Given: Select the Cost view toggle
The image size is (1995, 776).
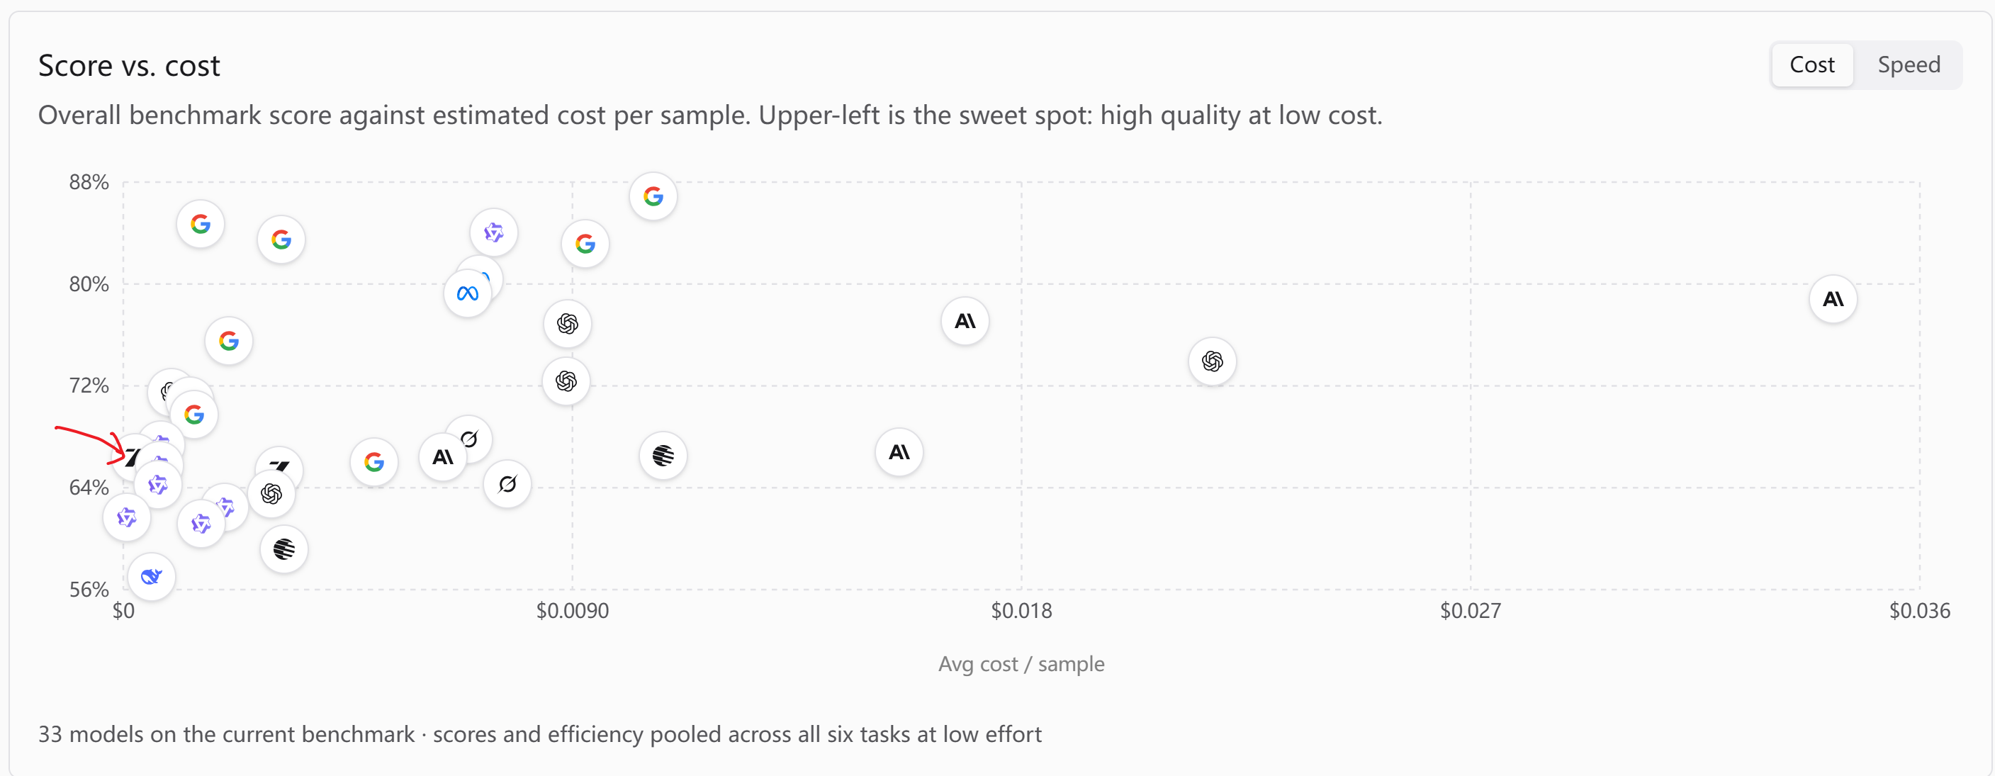Looking at the screenshot, I should [x=1811, y=64].
